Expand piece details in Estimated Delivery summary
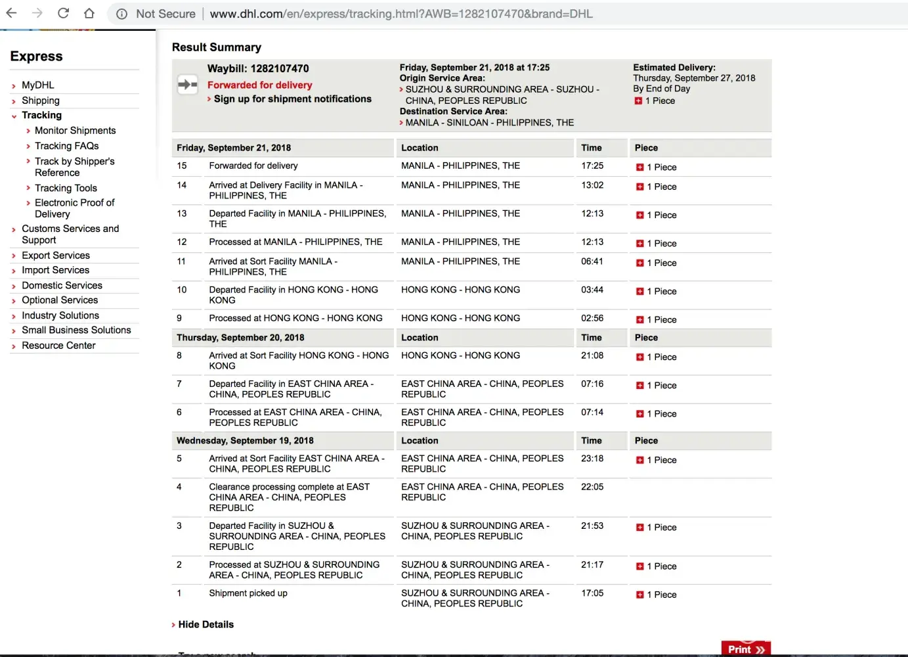Image resolution: width=908 pixels, height=657 pixels. coord(638,101)
